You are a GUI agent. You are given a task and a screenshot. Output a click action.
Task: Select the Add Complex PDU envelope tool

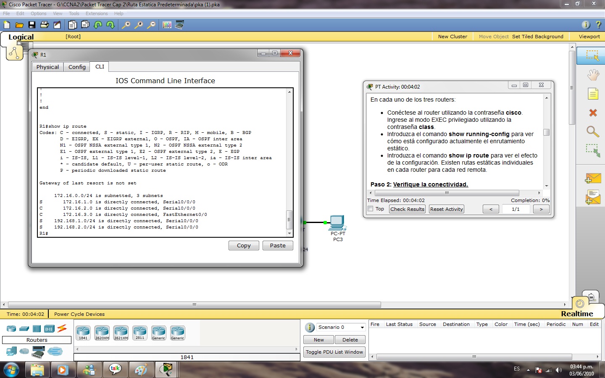593,197
